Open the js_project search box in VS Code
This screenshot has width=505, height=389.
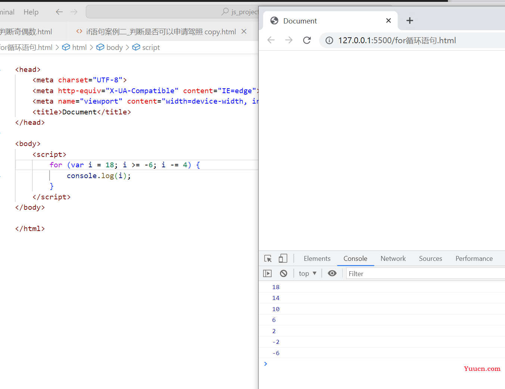pos(172,12)
